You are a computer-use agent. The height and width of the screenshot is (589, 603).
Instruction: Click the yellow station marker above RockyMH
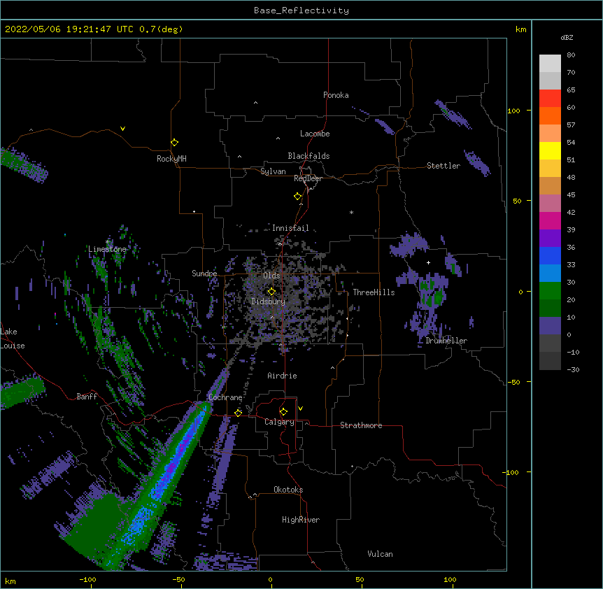click(x=174, y=143)
